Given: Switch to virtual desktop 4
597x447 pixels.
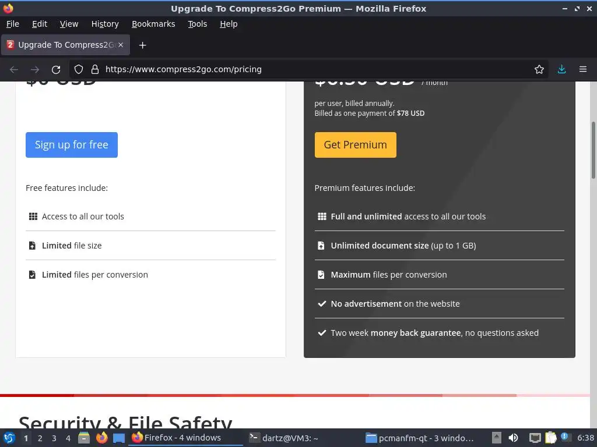Looking at the screenshot, I should pos(68,438).
